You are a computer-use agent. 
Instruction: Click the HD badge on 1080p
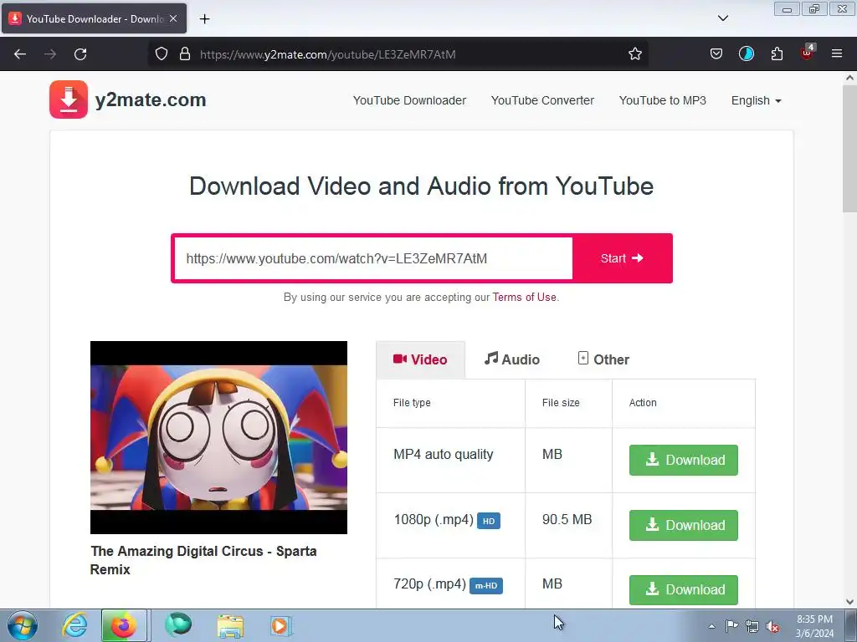click(489, 521)
